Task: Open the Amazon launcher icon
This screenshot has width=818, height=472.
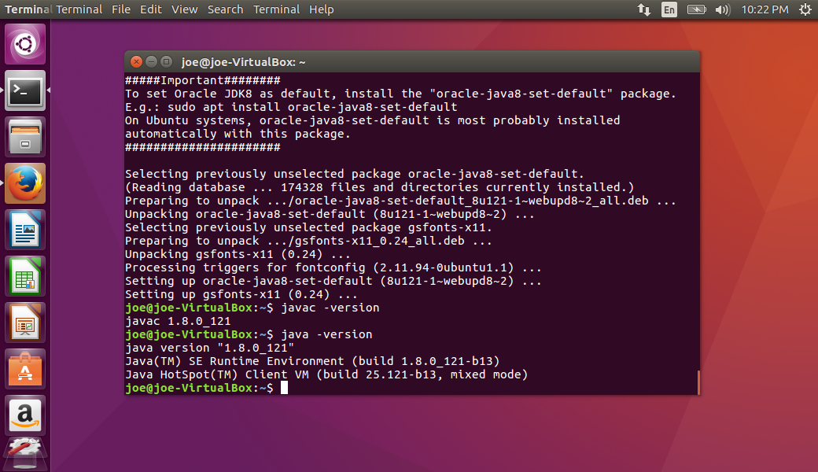Action: (x=25, y=415)
